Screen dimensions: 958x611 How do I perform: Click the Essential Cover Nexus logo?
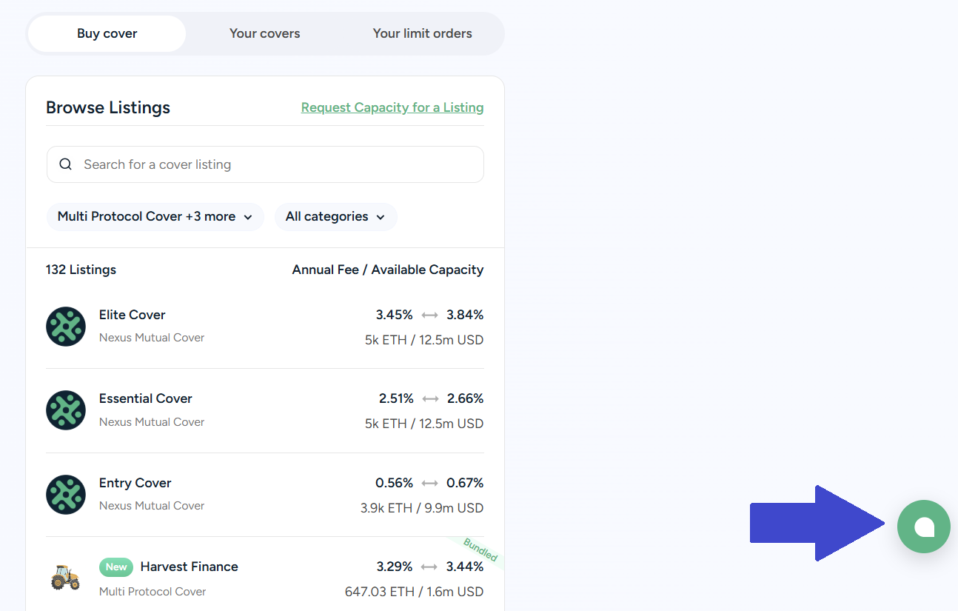pos(66,410)
